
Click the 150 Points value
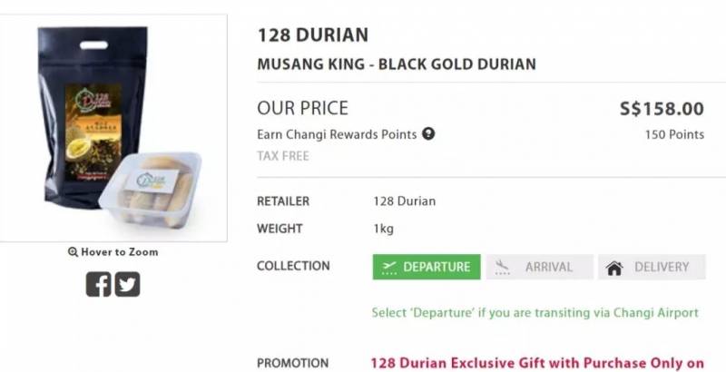pyautogui.click(x=674, y=134)
